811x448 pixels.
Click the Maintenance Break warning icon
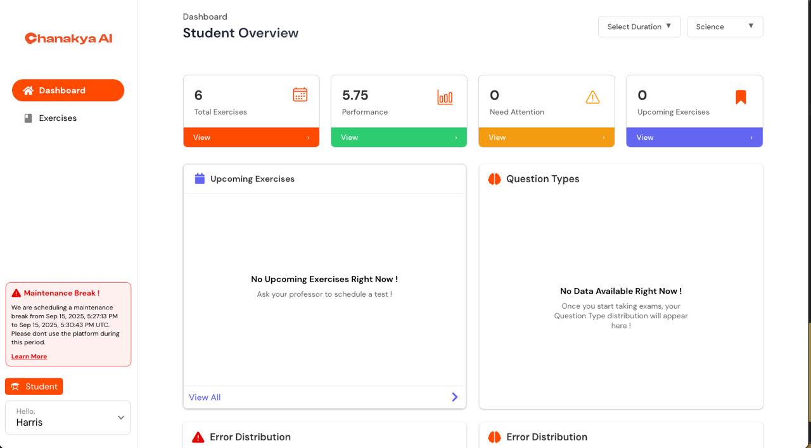[16, 293]
